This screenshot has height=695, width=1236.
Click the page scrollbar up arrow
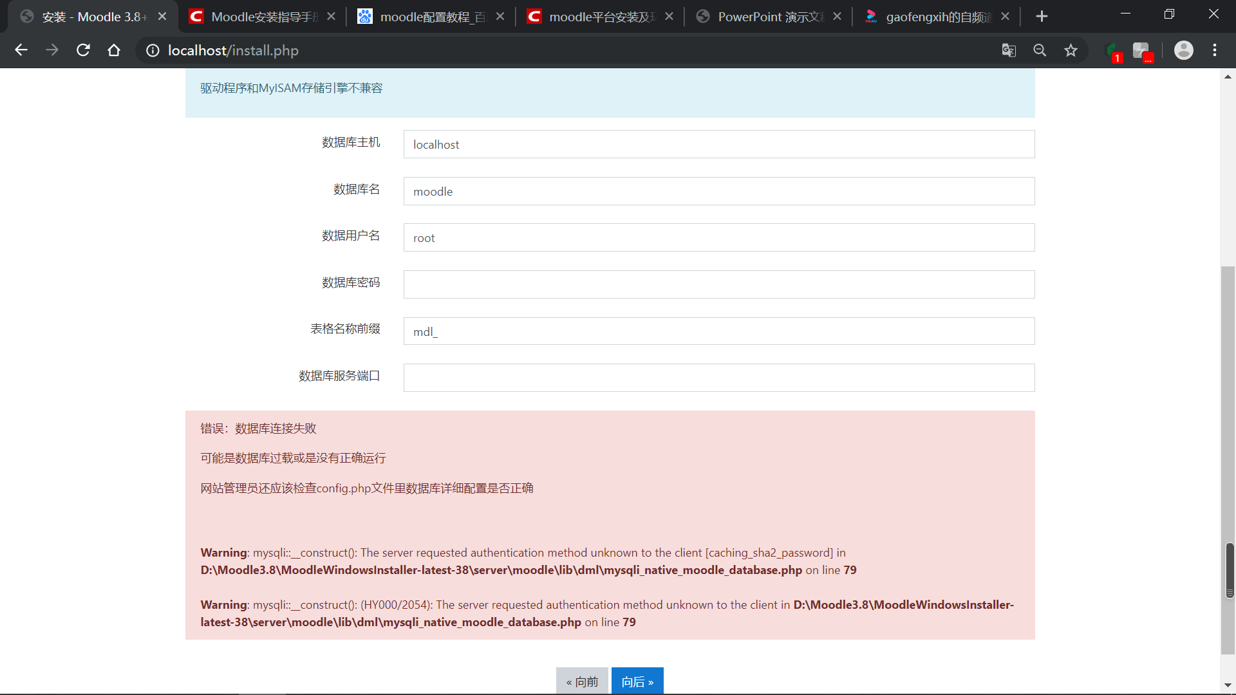[x=1228, y=77]
